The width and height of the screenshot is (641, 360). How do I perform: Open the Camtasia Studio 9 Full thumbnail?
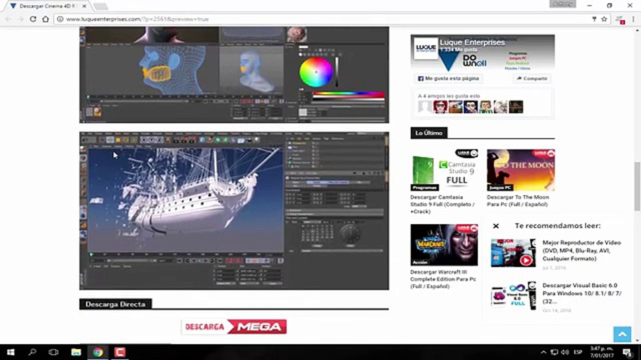444,170
